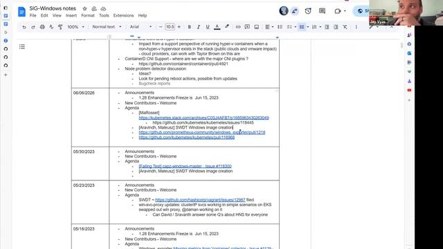Open the bulleted list options arrow
This screenshot has width=443, height=249.
pos(307,27)
